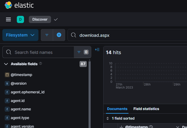The height and width of the screenshot is (128, 187).
Task: Click the 27th March 2023 axis label
Action: (x=124, y=86)
